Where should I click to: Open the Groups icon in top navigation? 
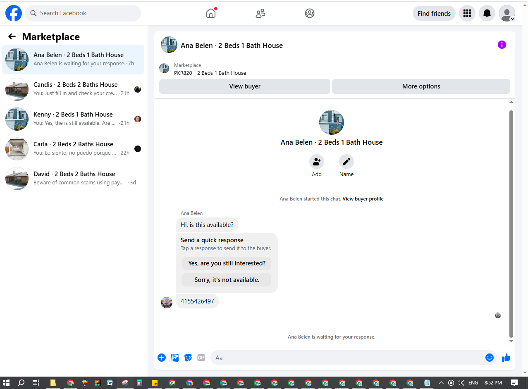pyautogui.click(x=310, y=13)
